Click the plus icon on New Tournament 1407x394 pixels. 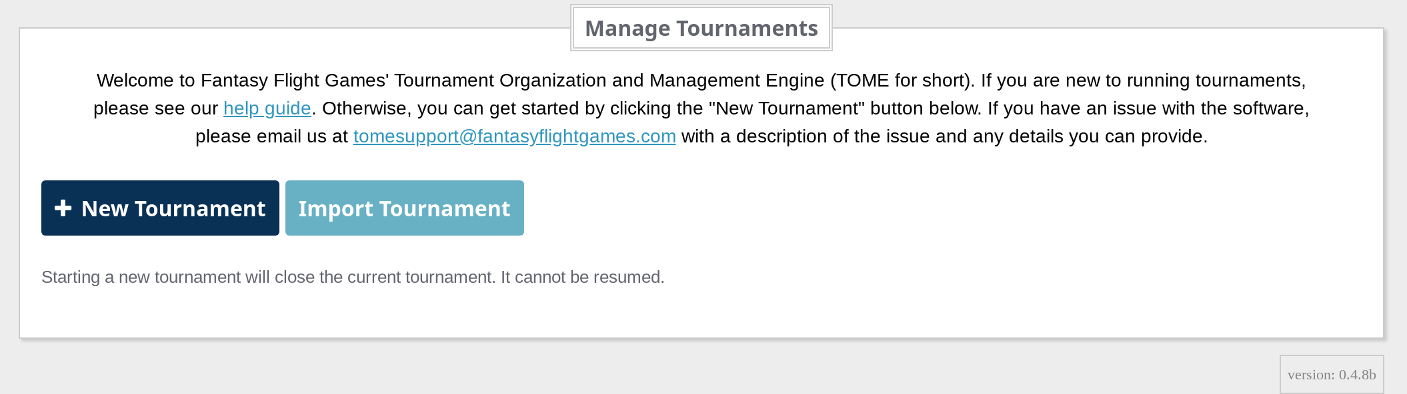(63, 208)
